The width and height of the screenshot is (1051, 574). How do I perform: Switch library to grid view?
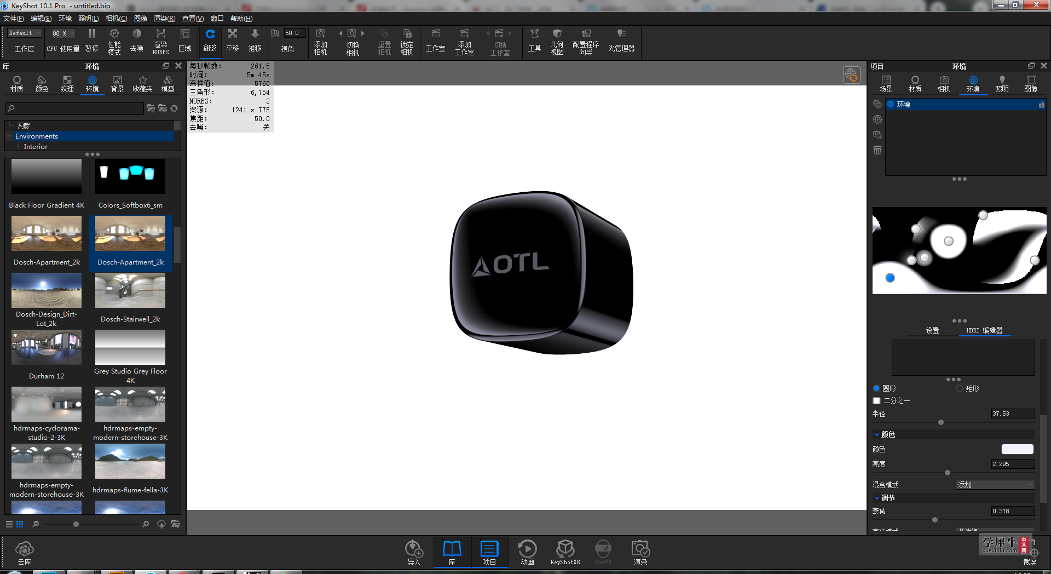[x=20, y=524]
